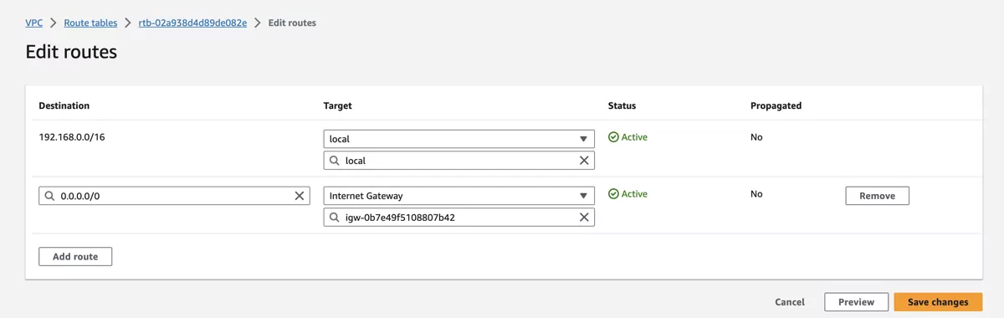Click the 0.0.0.0/0 destination input

(x=174, y=196)
